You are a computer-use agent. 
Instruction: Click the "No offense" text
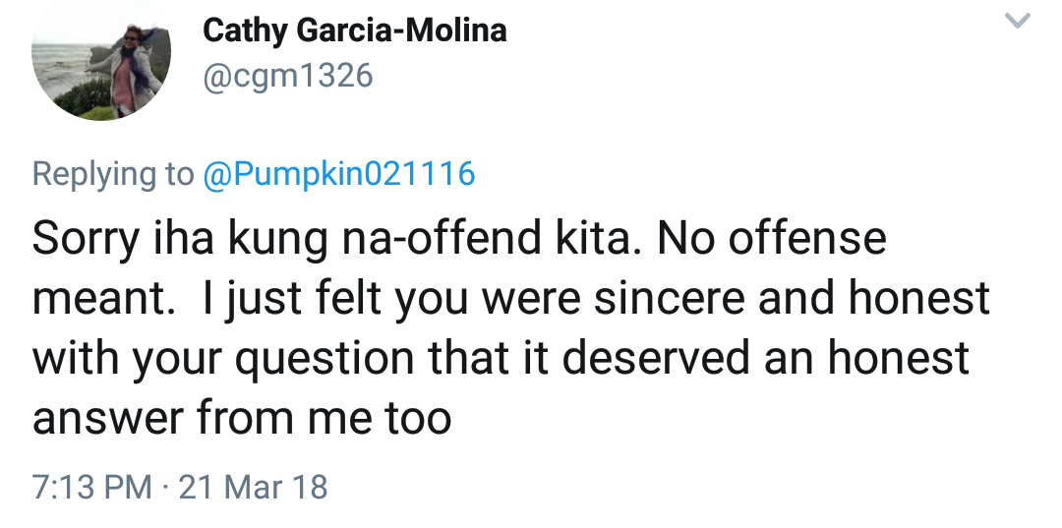[775, 240]
